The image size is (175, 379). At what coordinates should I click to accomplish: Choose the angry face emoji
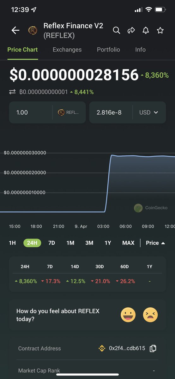(150, 315)
